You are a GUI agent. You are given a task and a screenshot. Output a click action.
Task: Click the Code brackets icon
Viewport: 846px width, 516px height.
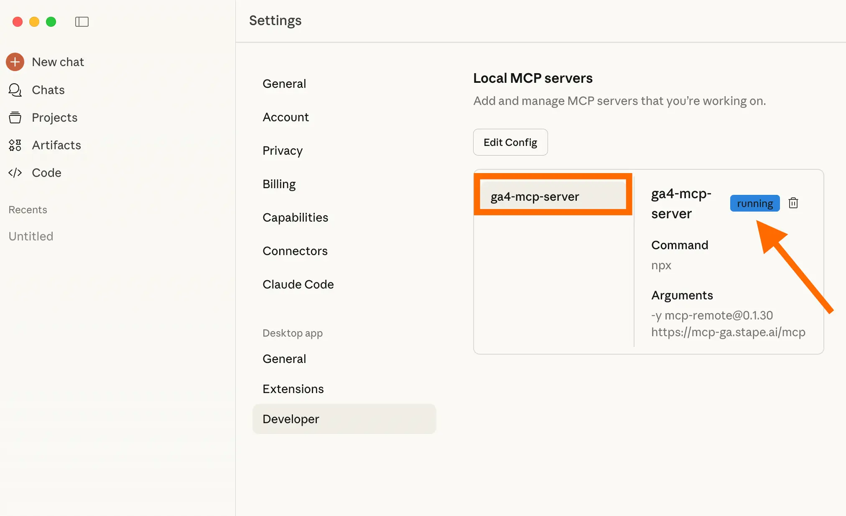(x=15, y=173)
